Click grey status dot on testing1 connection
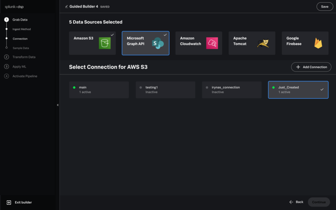336x210 pixels. [141, 87]
